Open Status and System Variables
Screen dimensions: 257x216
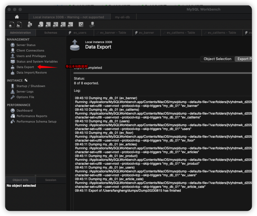(x=37, y=61)
